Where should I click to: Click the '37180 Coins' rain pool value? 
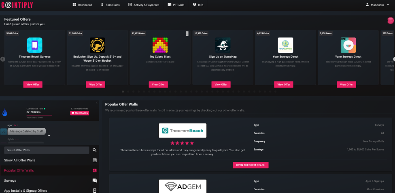pyautogui.click(x=34, y=112)
